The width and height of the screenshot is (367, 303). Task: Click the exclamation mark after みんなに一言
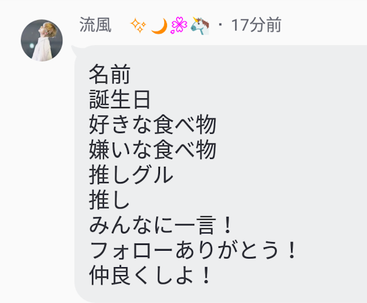[x=227, y=225]
